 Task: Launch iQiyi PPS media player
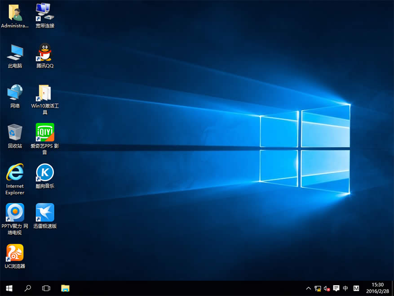[x=44, y=132]
